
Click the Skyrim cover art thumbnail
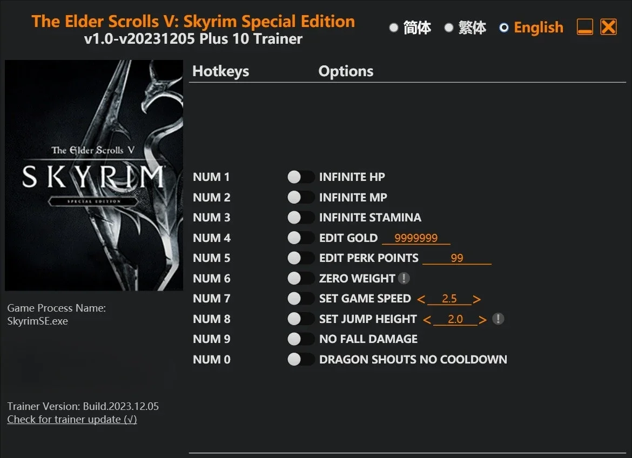point(94,176)
